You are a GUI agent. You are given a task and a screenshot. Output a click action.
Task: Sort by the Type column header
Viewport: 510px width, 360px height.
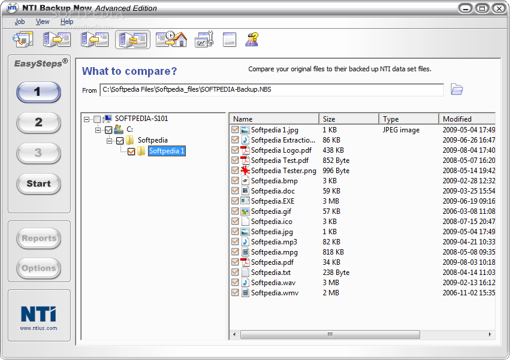click(x=409, y=119)
